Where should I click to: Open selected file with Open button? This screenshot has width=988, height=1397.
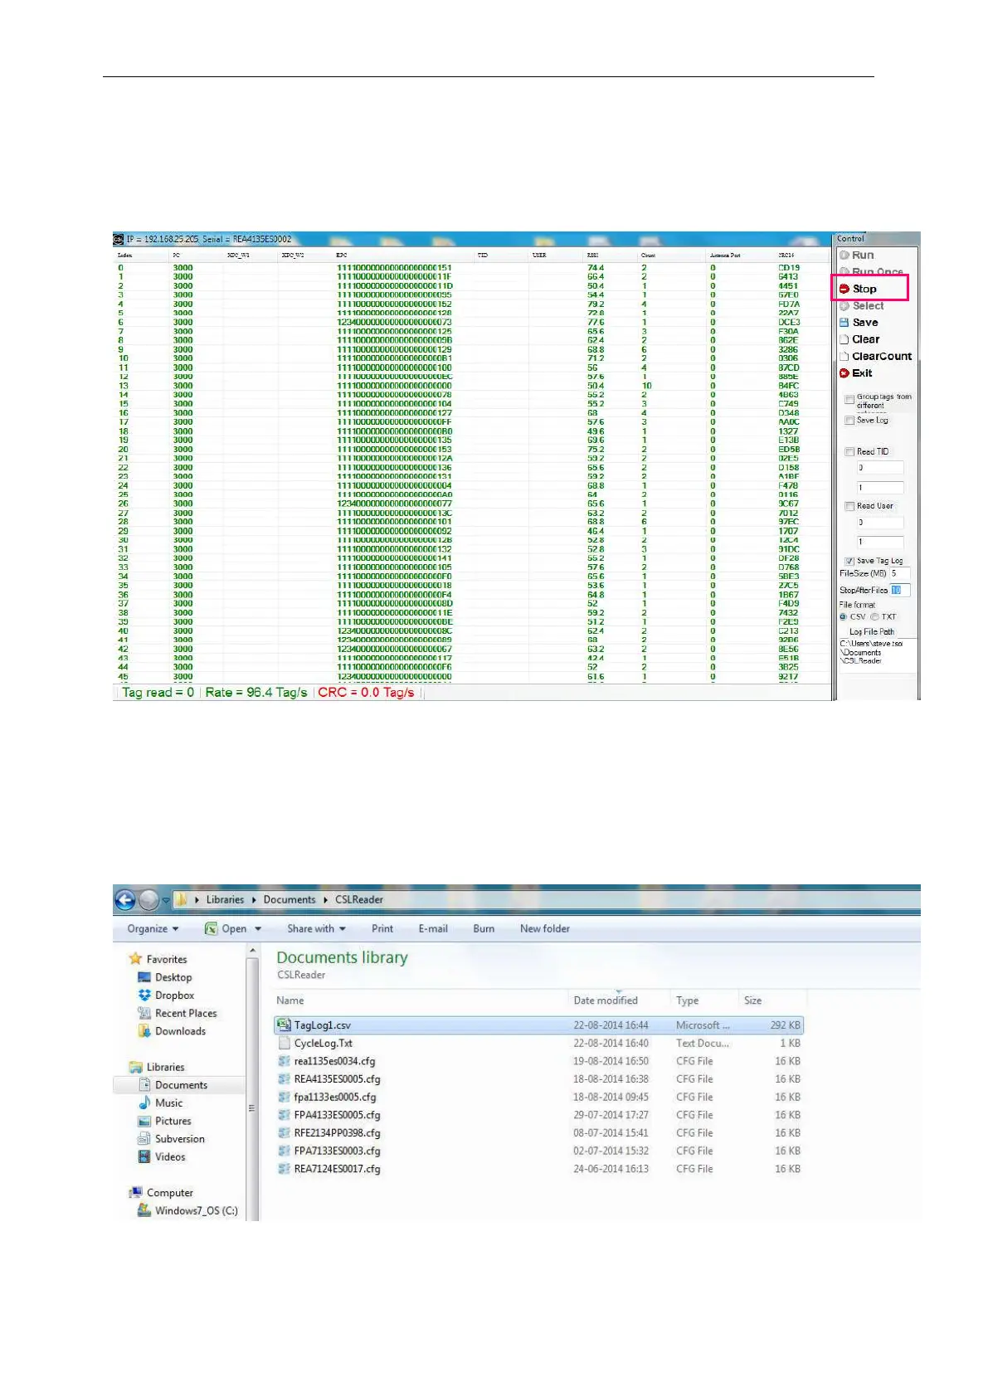[x=226, y=929]
